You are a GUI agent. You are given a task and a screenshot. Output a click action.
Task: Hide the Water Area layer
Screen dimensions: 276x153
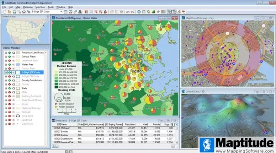point(10,65)
